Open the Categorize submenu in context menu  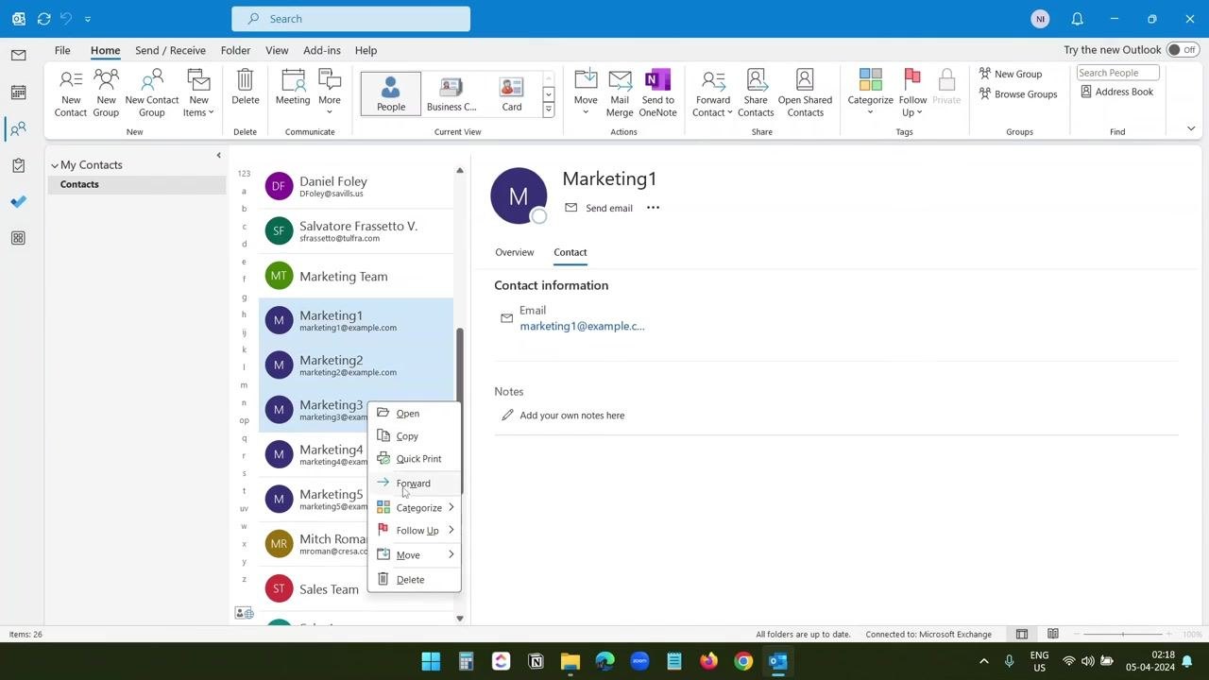[415, 508]
